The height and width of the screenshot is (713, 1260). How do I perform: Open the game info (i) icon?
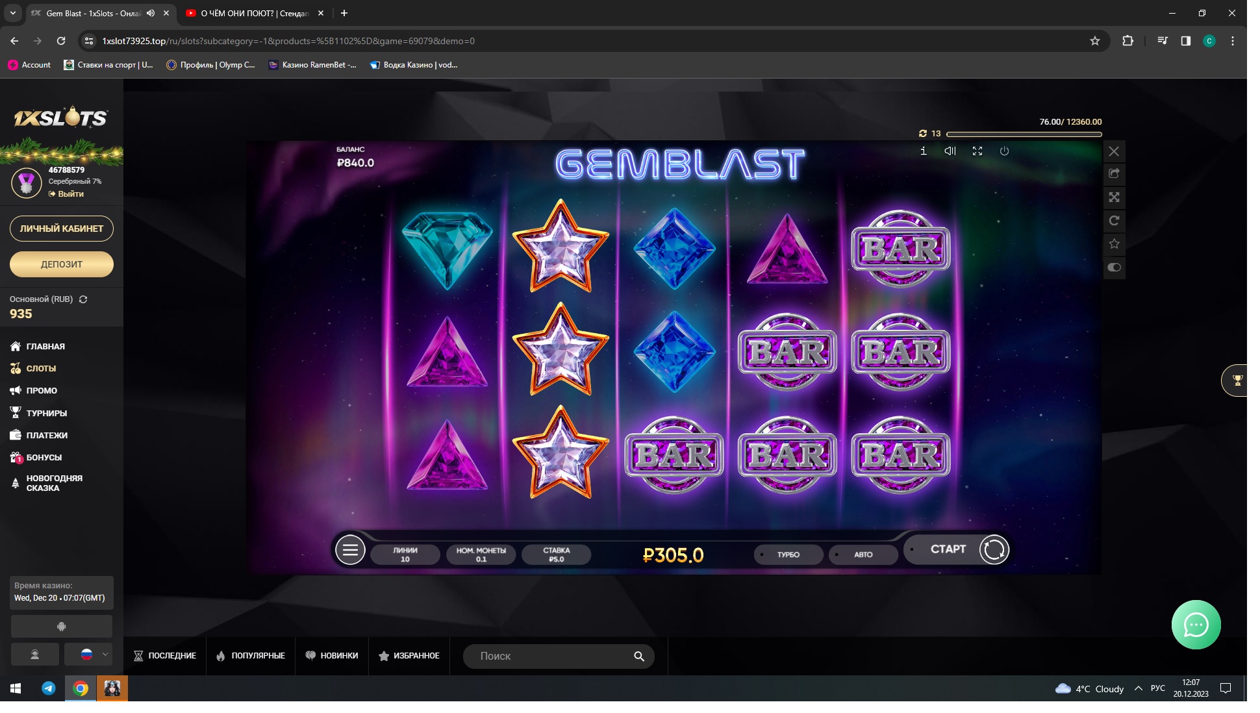point(923,151)
